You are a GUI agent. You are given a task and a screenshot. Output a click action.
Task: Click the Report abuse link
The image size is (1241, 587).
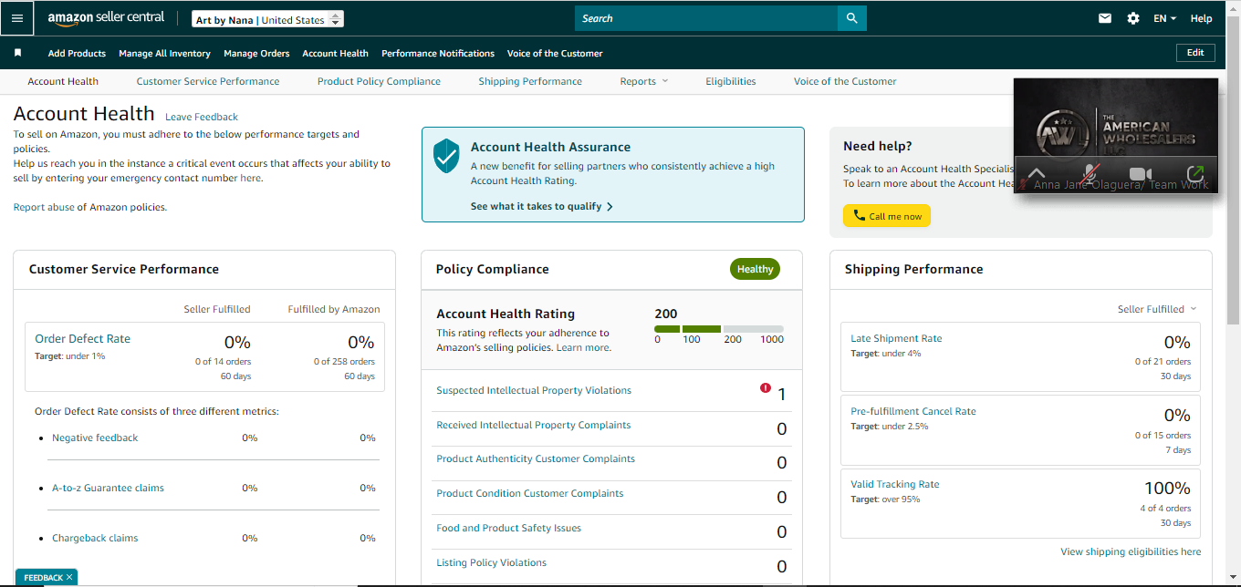pyautogui.click(x=44, y=207)
